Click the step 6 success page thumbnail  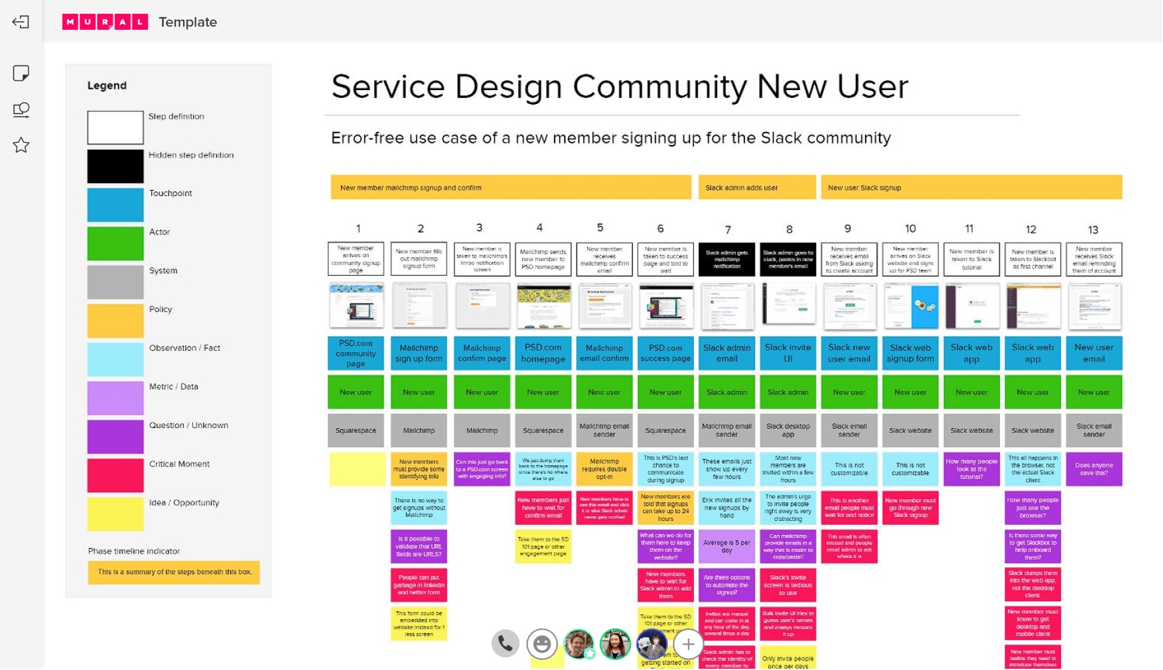click(665, 306)
